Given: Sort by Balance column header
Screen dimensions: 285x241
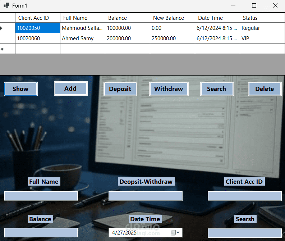Looking at the screenshot, I should pos(128,18).
